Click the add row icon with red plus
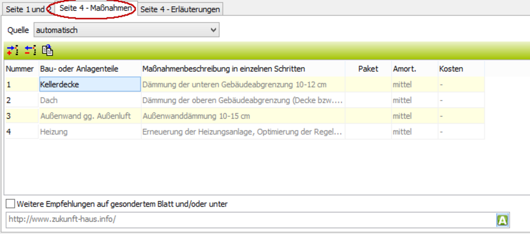530x234 pixels. click(13, 50)
